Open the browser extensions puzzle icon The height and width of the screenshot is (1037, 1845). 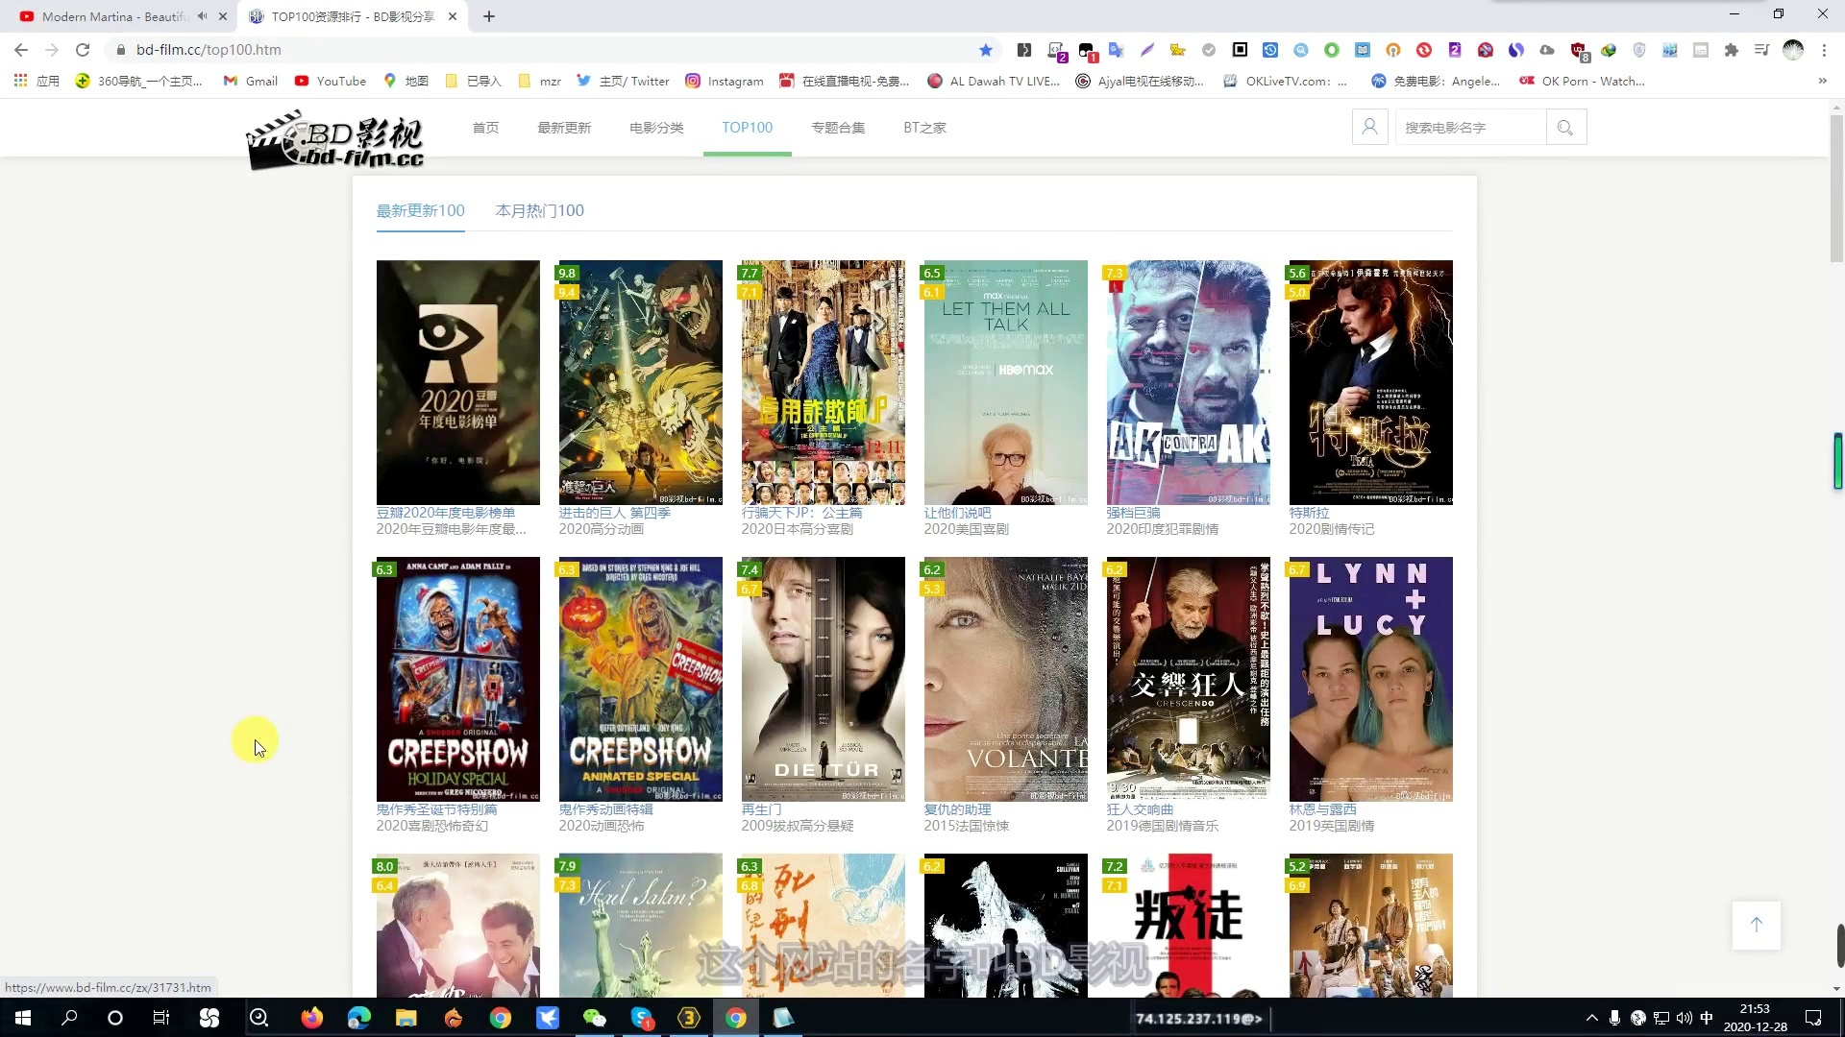point(1732,50)
